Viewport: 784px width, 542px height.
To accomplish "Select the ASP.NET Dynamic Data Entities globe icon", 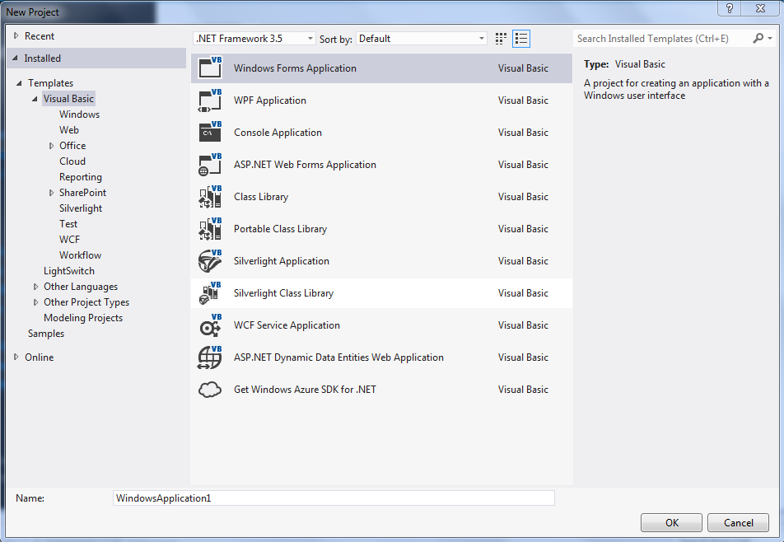I will 210,357.
